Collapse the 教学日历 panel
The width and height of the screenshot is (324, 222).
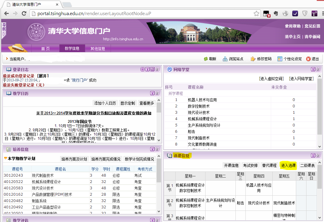(152, 93)
